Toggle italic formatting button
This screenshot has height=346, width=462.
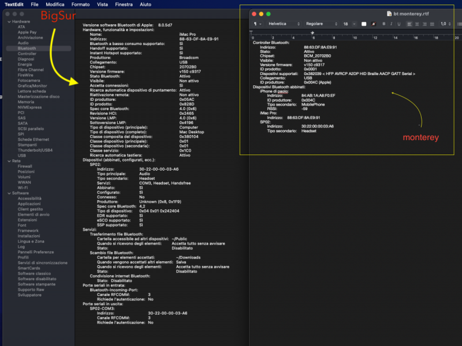click(x=391, y=24)
